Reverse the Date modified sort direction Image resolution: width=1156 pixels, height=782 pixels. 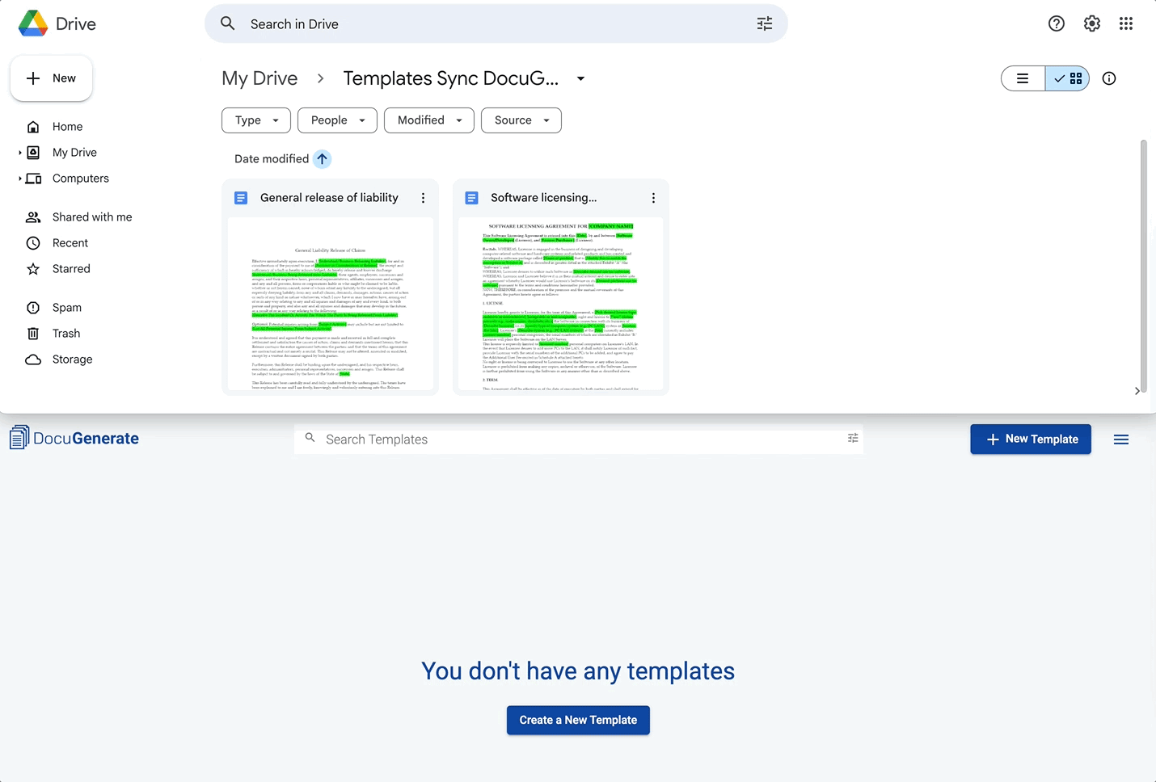click(x=322, y=159)
